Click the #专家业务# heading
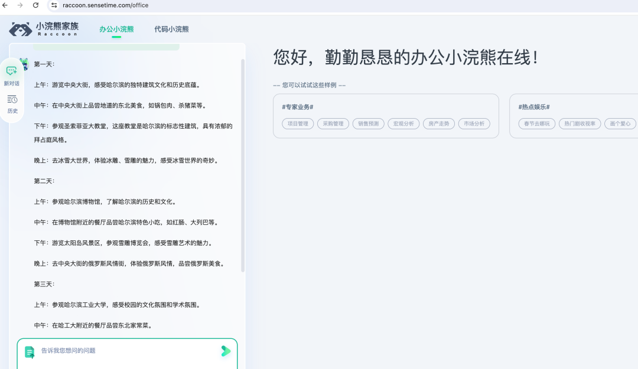Viewport: 638px width, 369px height. pyautogui.click(x=297, y=107)
